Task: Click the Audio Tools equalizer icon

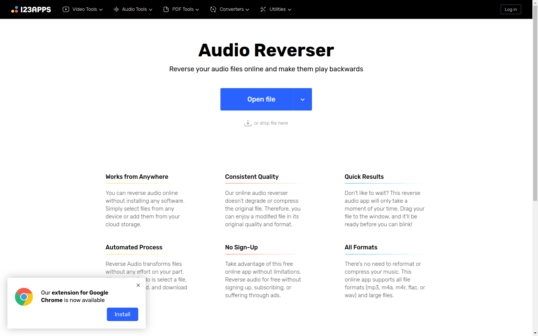Action: tap(116, 9)
